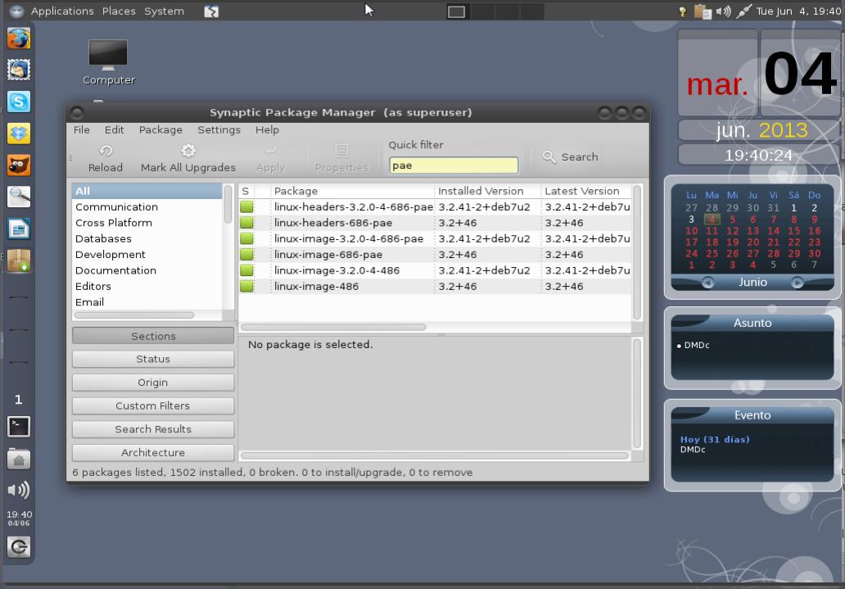This screenshot has height=589, width=845.
Task: Toggle the status box for linux-image-486
Action: click(x=246, y=286)
